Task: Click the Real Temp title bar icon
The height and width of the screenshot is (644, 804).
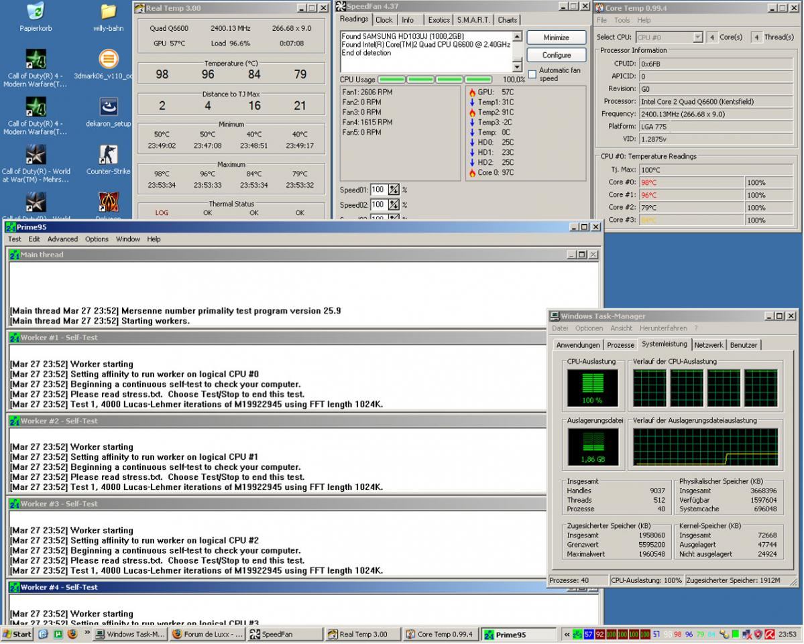Action: coord(139,7)
